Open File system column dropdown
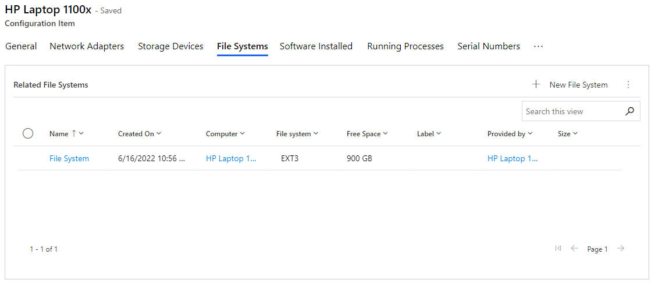655x287 pixels. coord(316,134)
